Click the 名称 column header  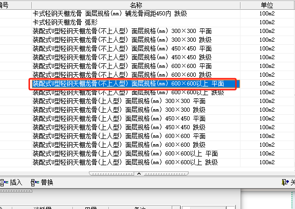click(136, 5)
